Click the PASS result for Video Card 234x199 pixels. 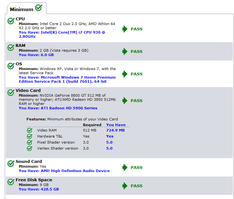tap(136, 100)
